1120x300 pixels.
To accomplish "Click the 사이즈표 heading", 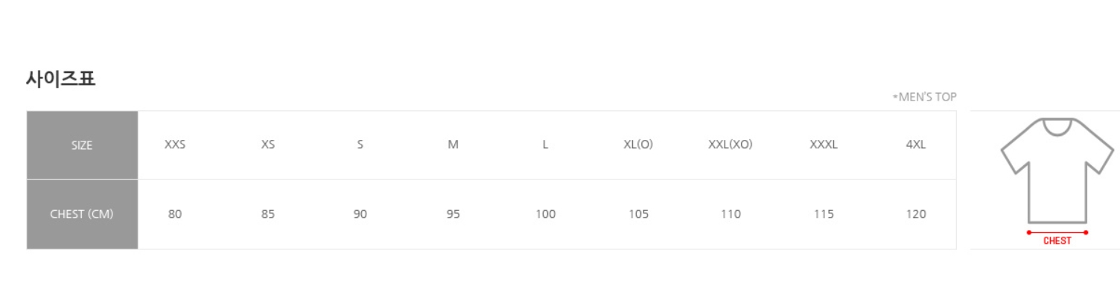I will [61, 78].
